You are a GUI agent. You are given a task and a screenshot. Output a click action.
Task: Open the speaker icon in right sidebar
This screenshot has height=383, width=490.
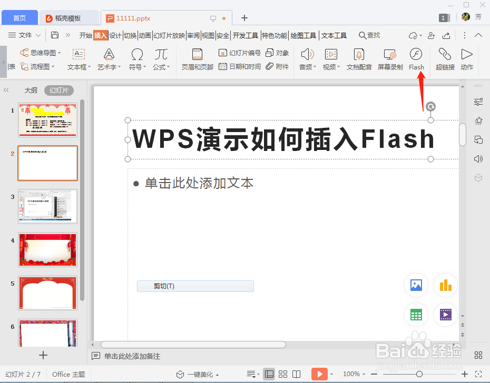pyautogui.click(x=478, y=159)
